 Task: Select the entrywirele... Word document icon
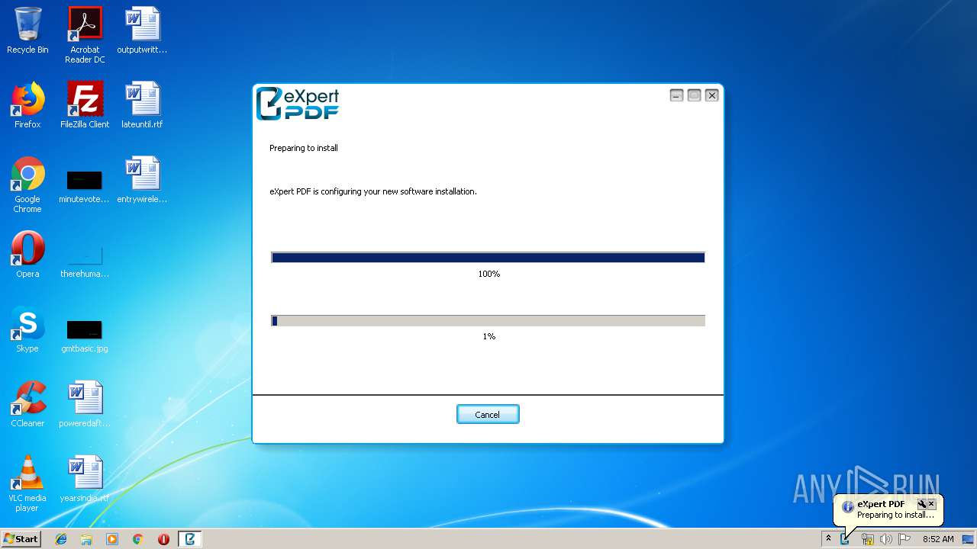[142, 180]
